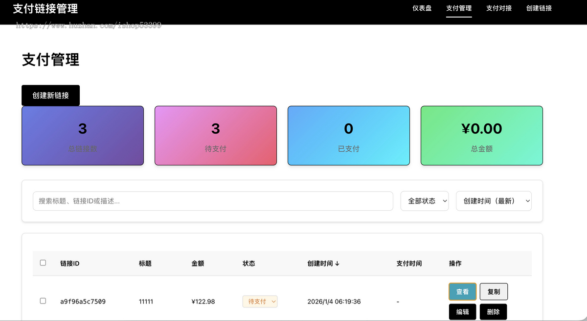Viewport: 587px width, 321px height.
Task: Click the 链接ID column header
Action: [70, 263]
